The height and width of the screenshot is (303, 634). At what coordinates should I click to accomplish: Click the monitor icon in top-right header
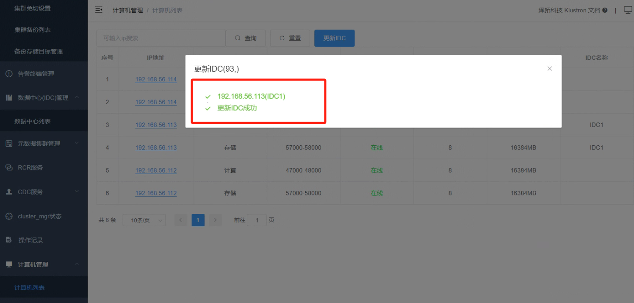pos(628,10)
